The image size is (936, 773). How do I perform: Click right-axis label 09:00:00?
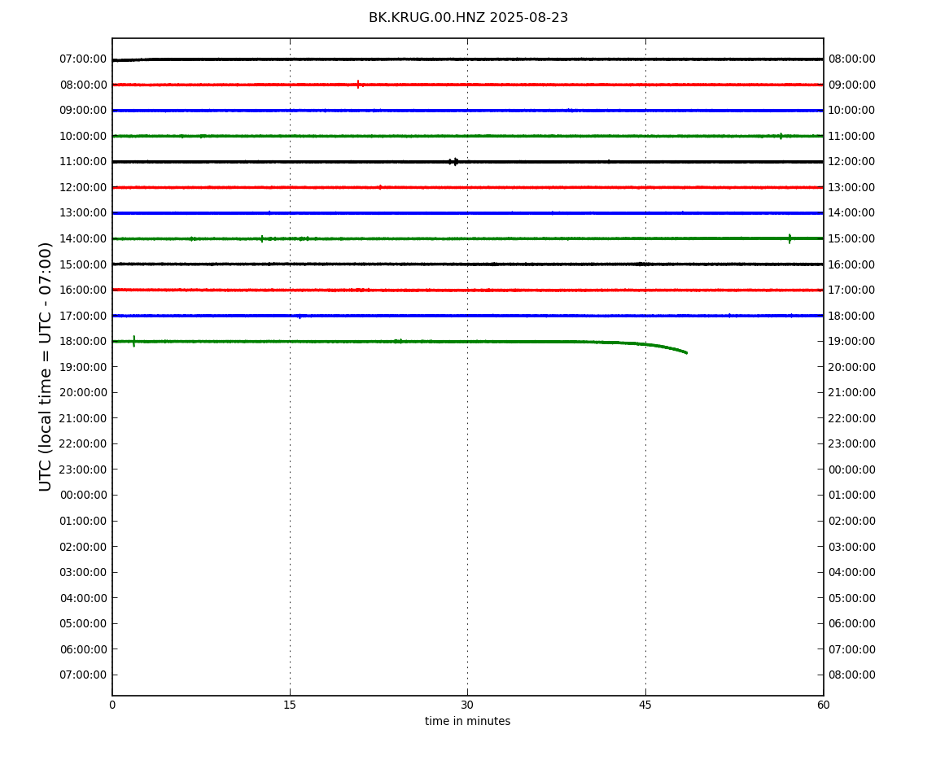(x=852, y=85)
